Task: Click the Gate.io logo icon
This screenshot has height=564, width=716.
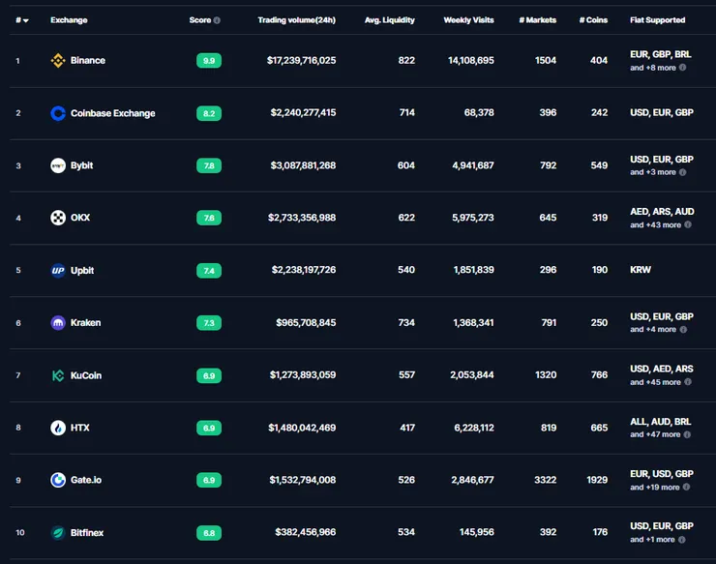Action: pos(58,480)
